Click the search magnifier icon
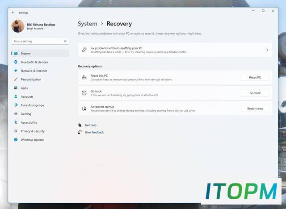 click(65, 41)
